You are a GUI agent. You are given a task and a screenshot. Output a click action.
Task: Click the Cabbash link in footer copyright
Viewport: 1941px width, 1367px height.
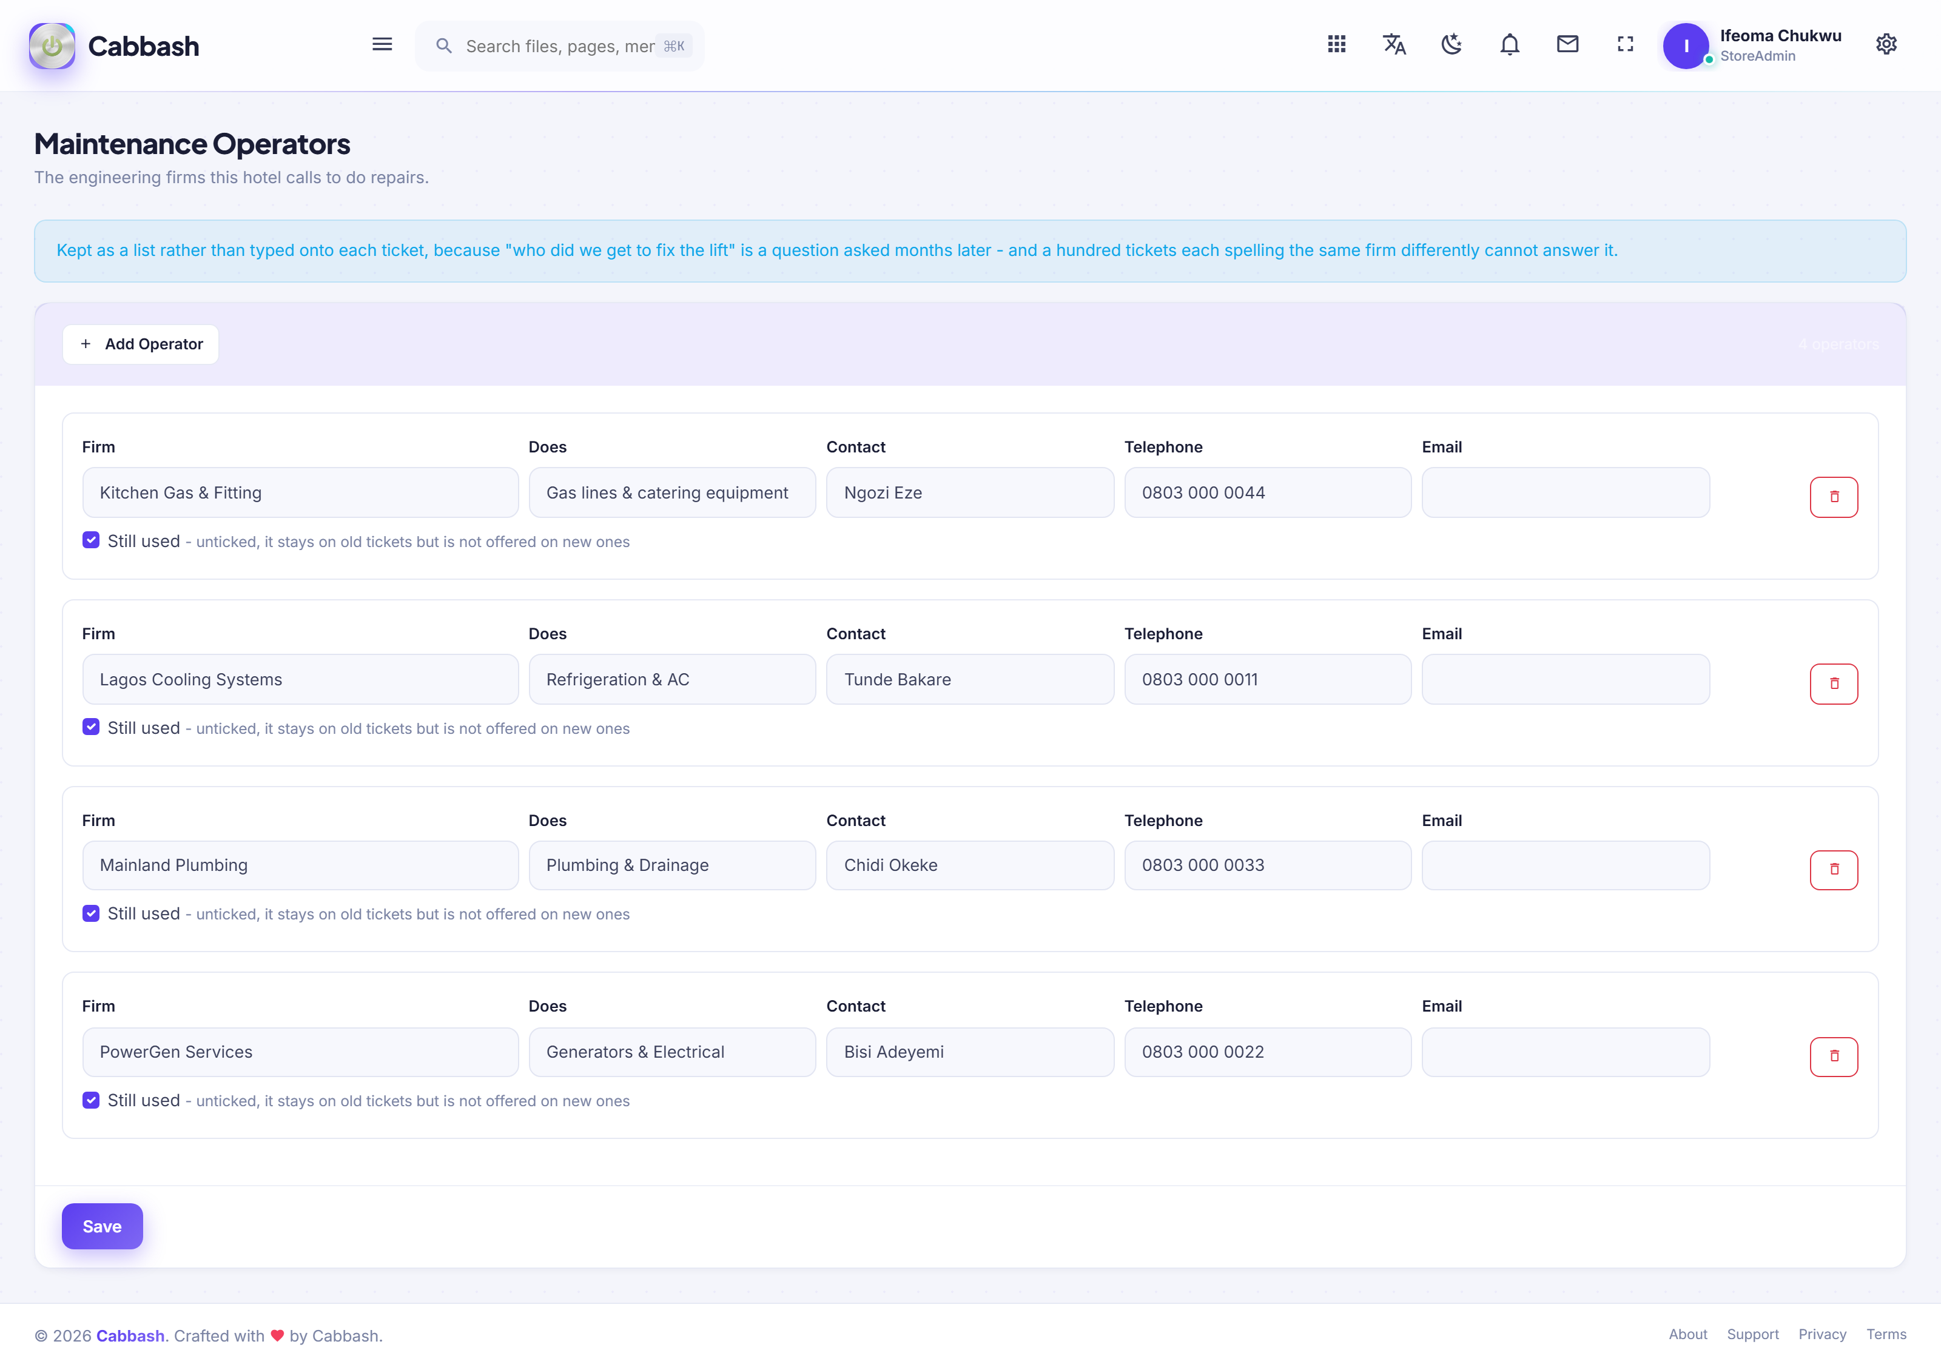pos(130,1335)
